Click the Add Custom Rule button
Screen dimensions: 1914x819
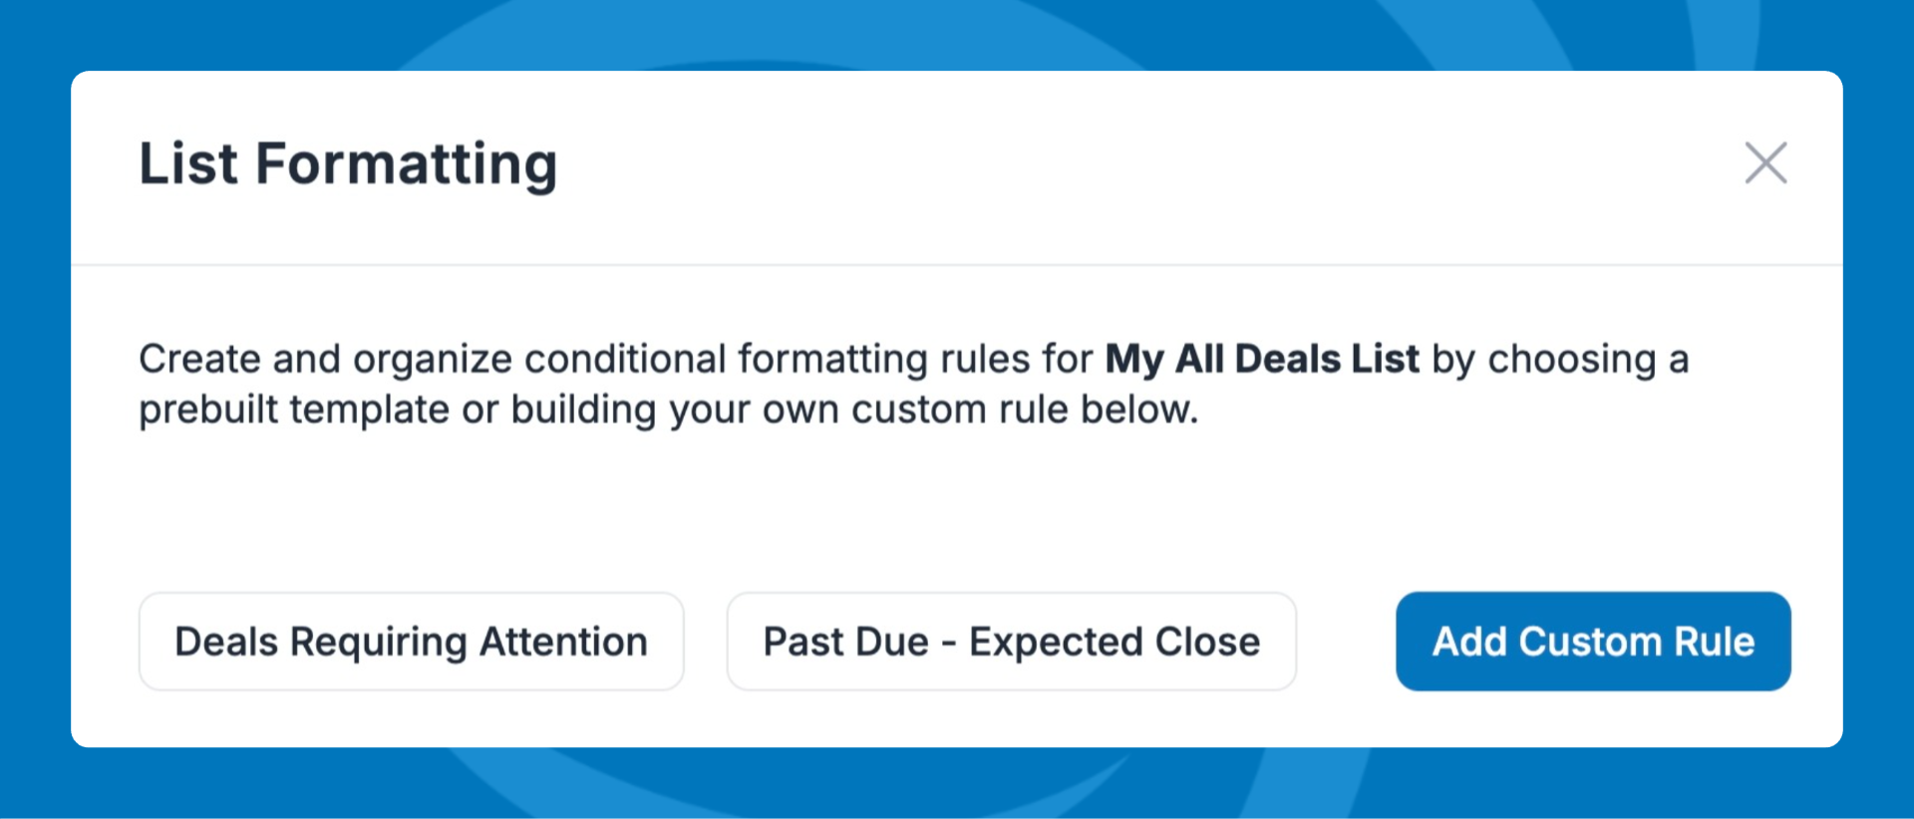[x=1592, y=642]
